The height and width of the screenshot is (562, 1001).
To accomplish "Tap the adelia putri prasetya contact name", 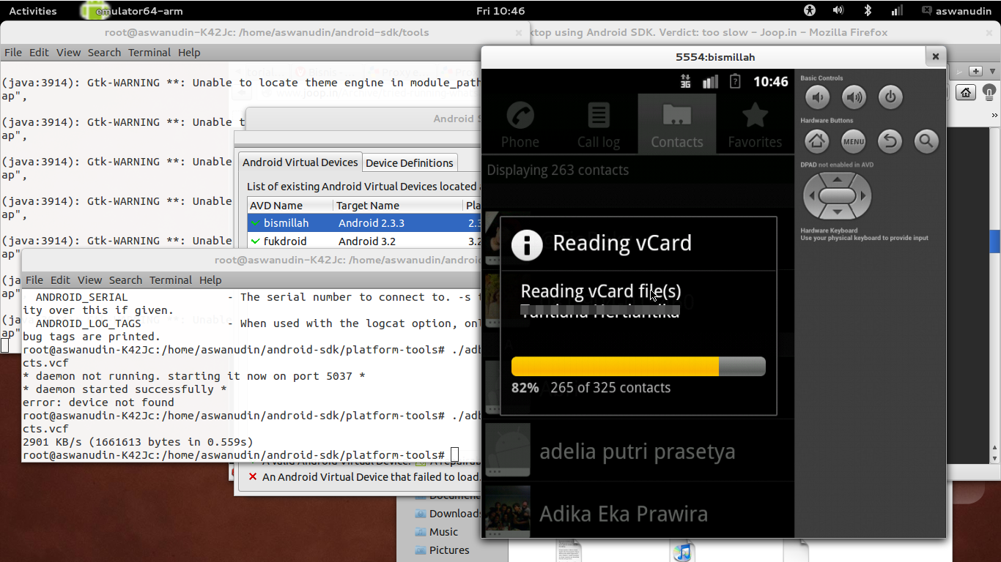I will click(x=637, y=452).
